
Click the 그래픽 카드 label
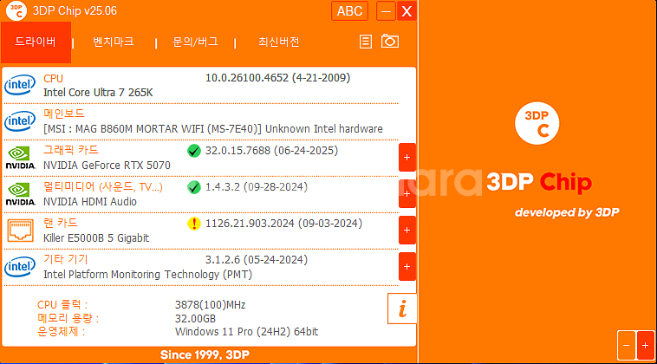[71, 150]
